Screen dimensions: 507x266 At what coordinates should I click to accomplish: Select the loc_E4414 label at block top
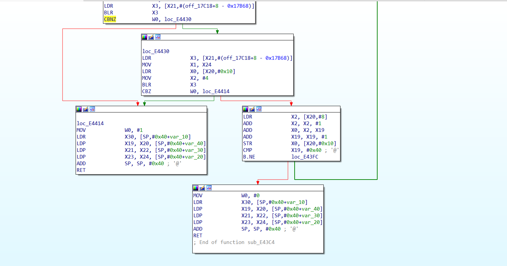90,123
